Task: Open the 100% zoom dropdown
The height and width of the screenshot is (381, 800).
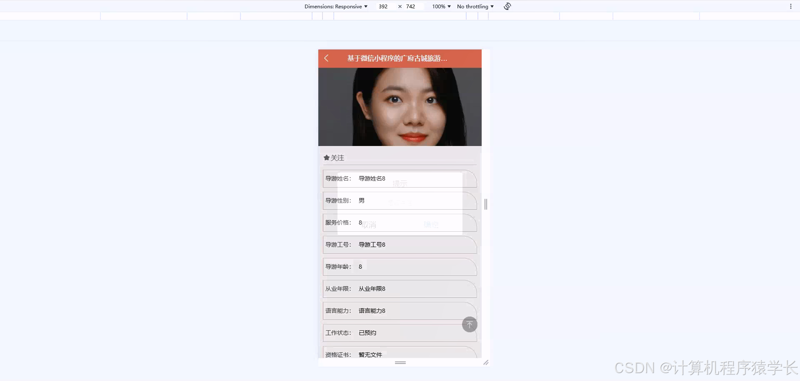Action: click(440, 6)
